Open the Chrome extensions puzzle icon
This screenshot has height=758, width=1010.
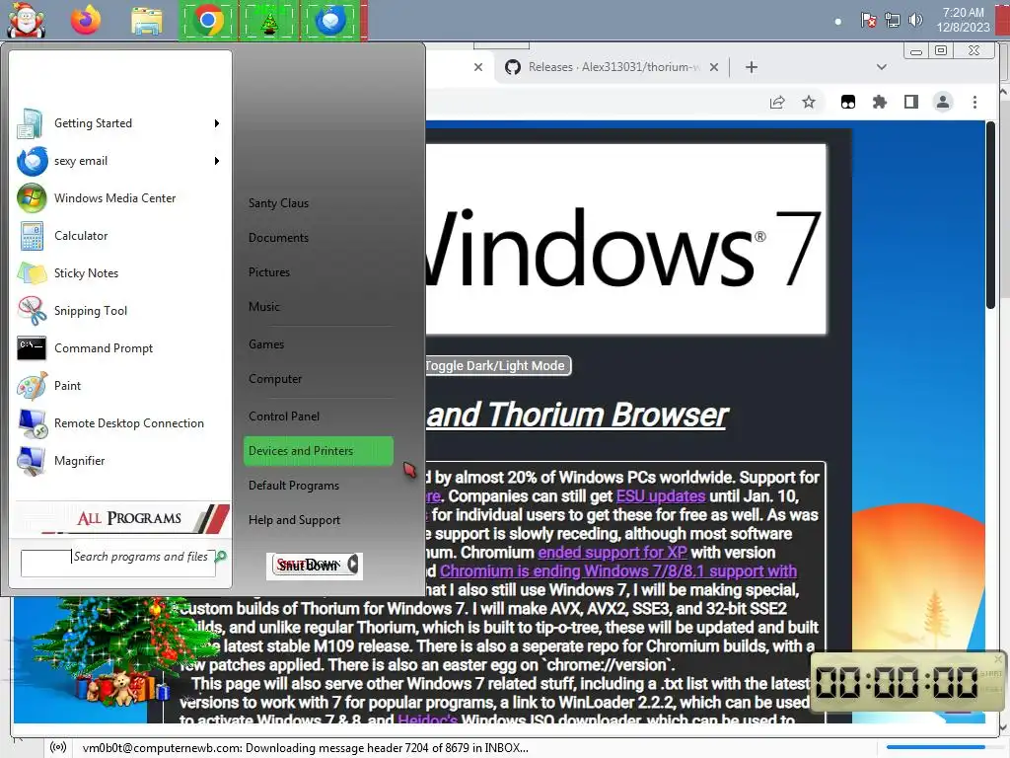pos(879,102)
